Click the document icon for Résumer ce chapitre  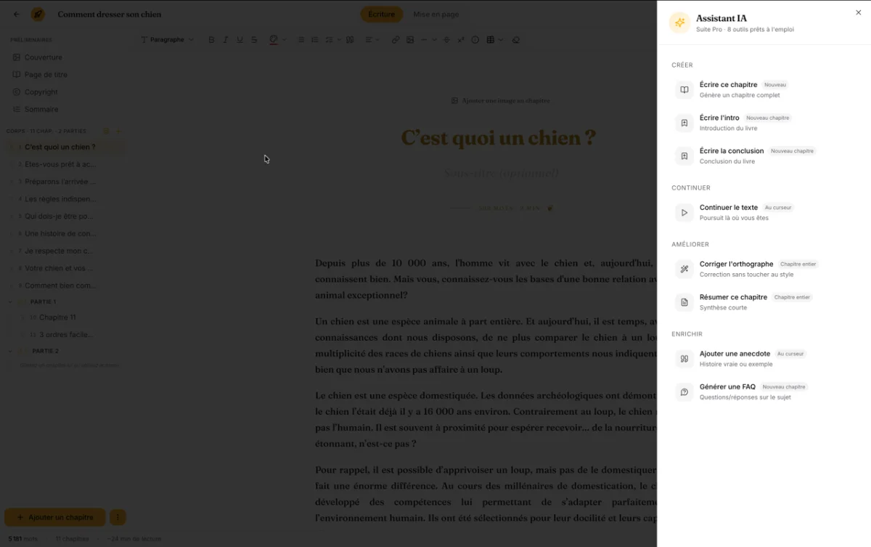[684, 302]
